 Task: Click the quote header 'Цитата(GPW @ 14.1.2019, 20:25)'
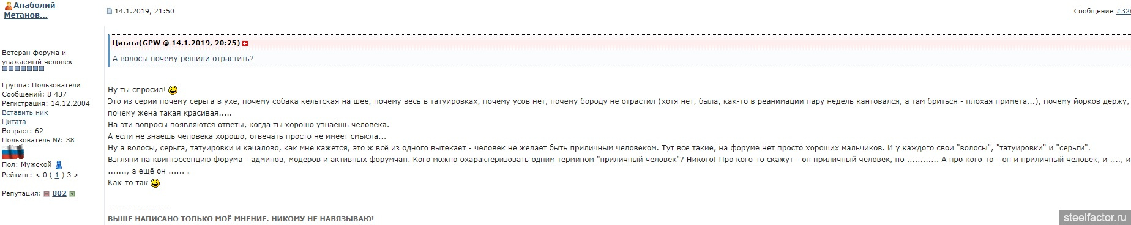[176, 43]
